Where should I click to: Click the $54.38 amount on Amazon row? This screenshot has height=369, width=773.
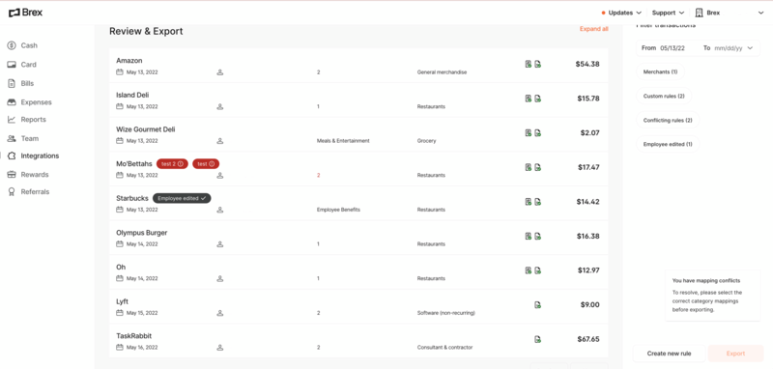[x=587, y=64]
